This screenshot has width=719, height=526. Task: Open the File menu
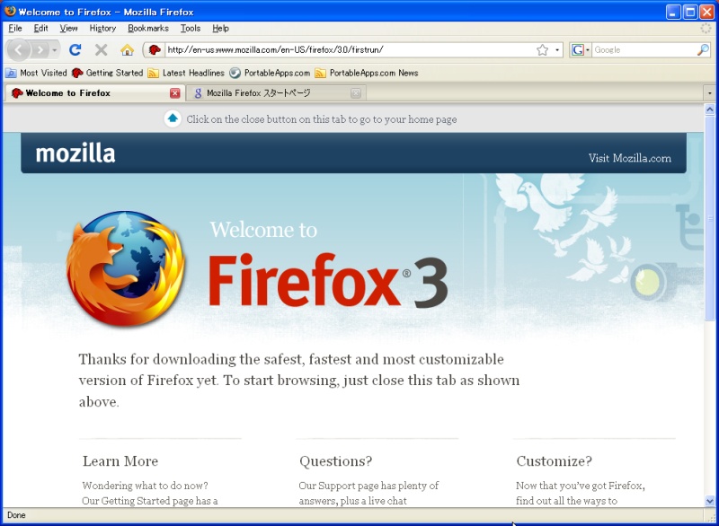click(15, 29)
